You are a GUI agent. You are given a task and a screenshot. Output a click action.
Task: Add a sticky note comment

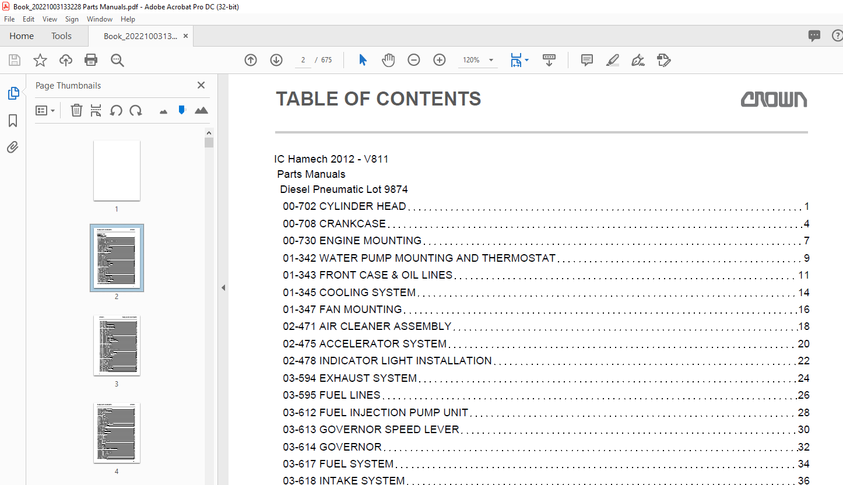click(x=587, y=60)
